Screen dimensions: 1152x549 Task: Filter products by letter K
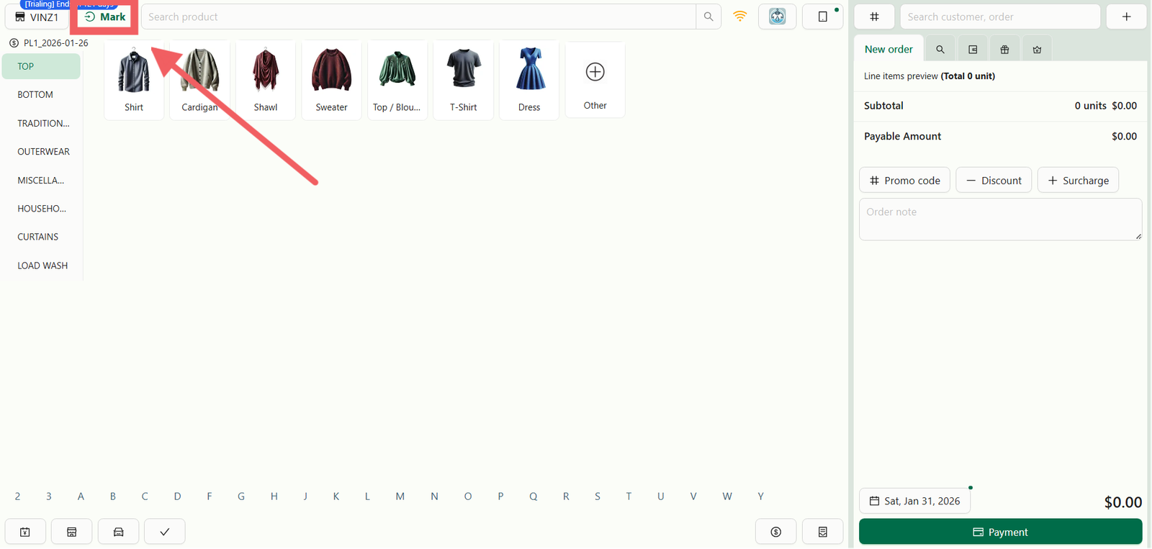[336, 496]
